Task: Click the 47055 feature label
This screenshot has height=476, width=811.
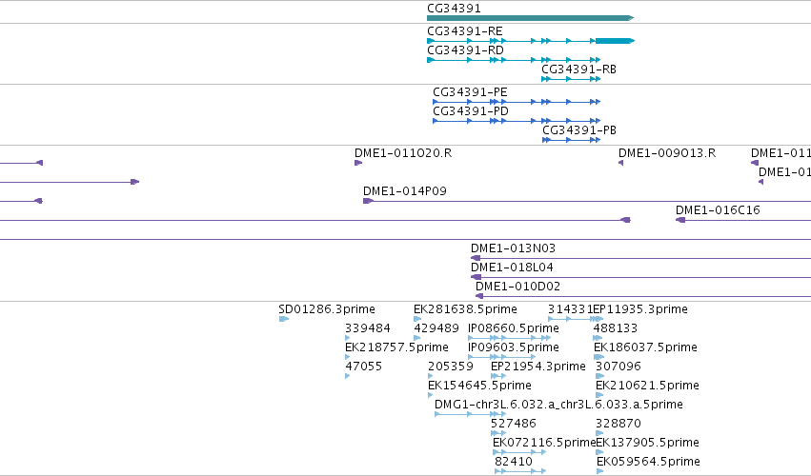Action: click(x=363, y=367)
